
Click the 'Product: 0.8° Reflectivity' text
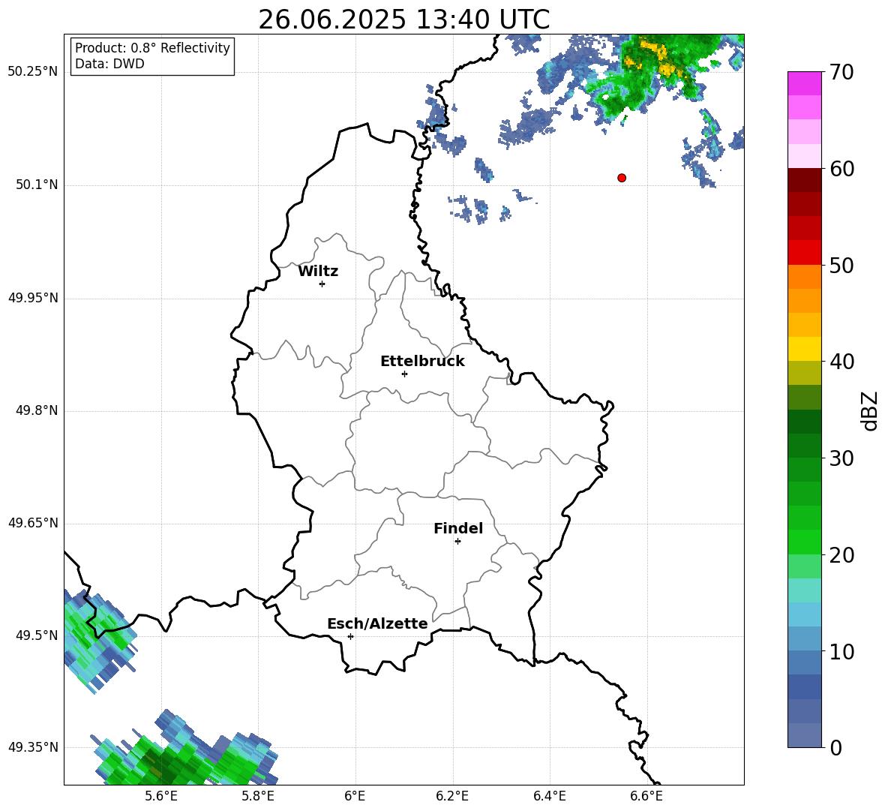point(152,48)
